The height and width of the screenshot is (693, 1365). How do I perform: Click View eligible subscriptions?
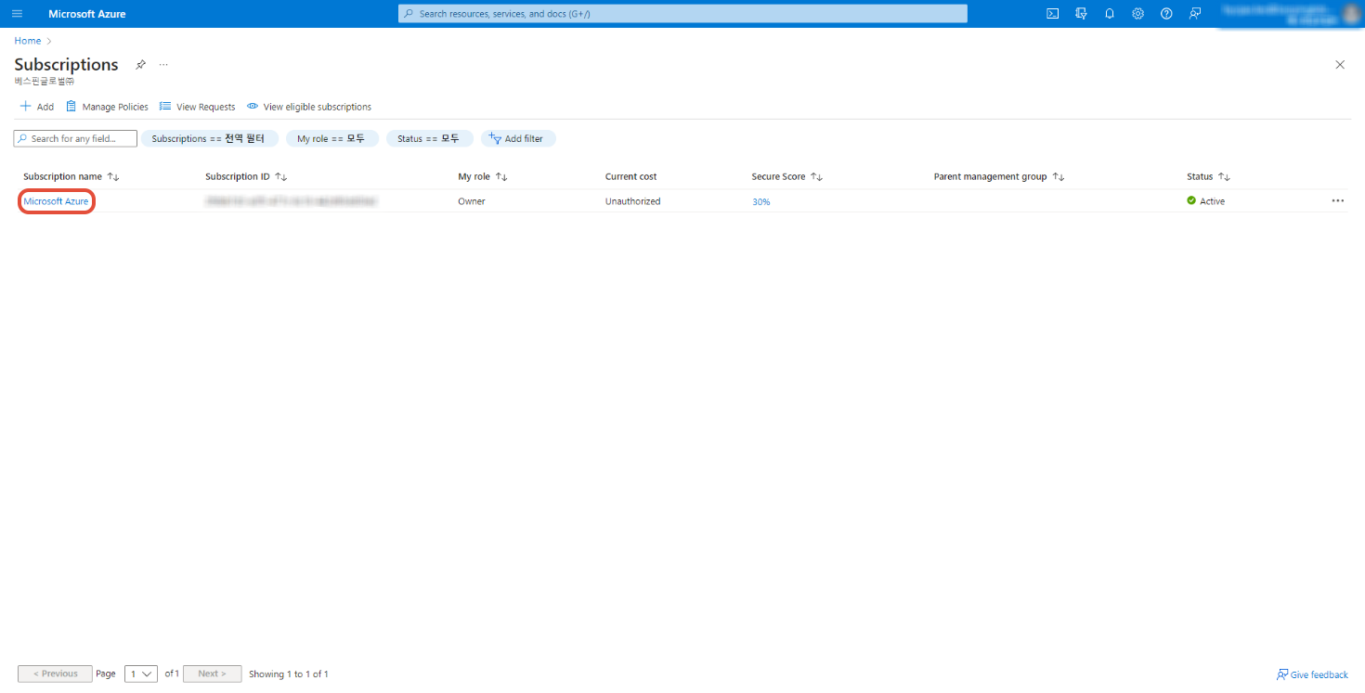click(309, 107)
